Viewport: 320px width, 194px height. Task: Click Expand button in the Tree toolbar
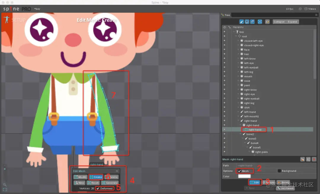(x=292, y=22)
